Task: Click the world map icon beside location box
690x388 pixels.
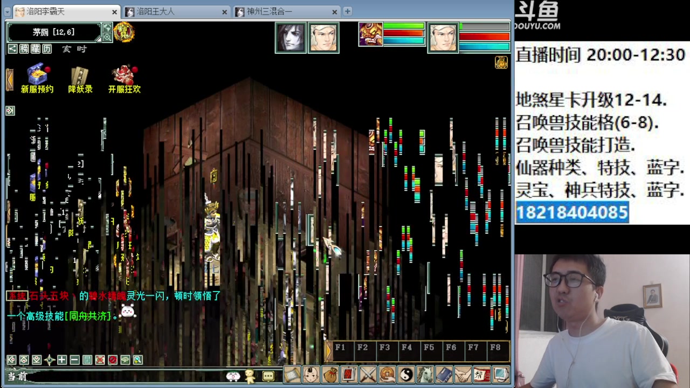Action: pos(107,27)
